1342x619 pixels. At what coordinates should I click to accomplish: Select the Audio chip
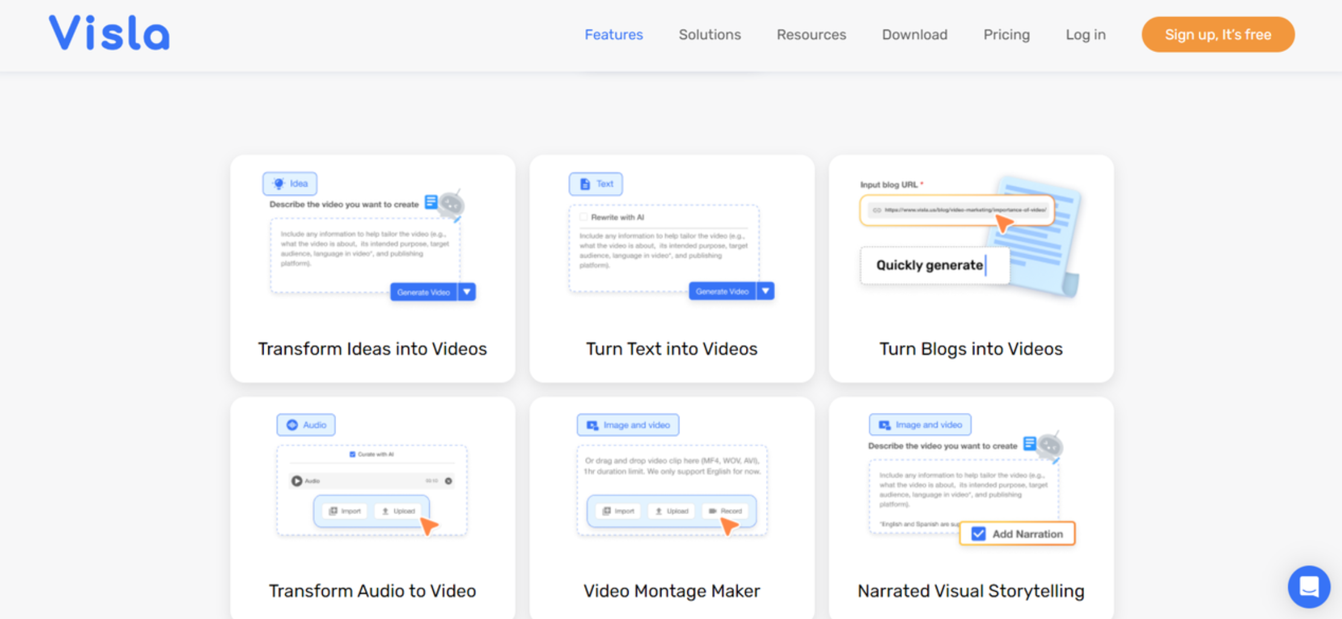tap(306, 425)
